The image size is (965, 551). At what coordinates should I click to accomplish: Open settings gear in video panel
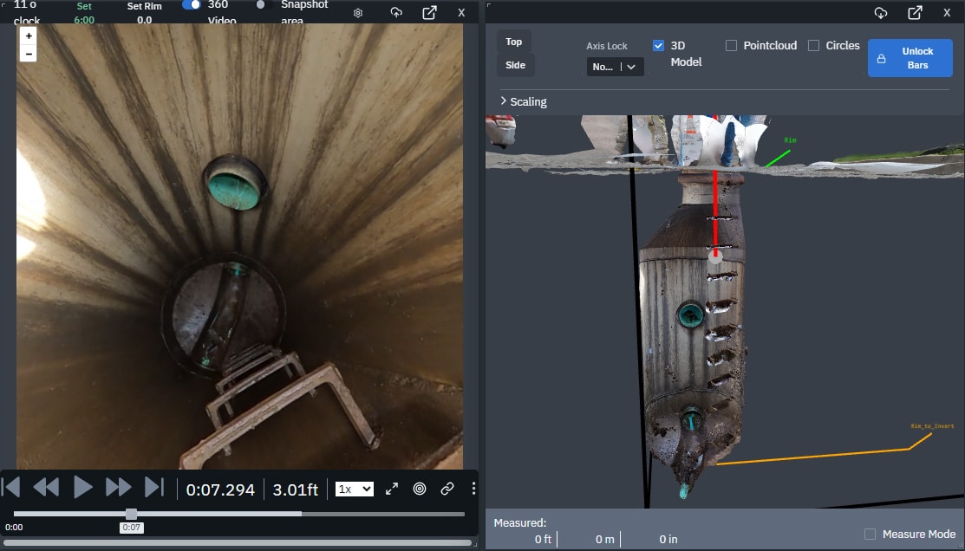pos(358,13)
